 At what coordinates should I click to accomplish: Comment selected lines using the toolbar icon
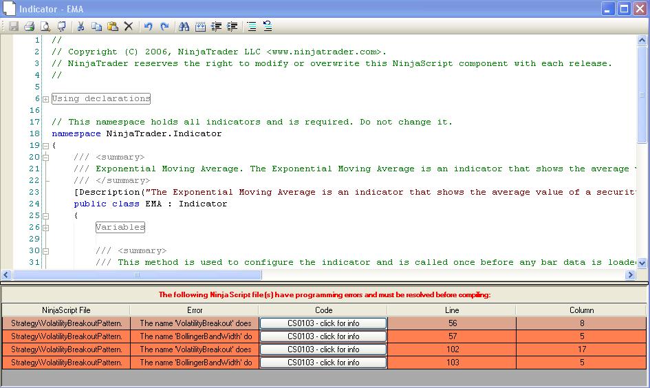coord(252,27)
